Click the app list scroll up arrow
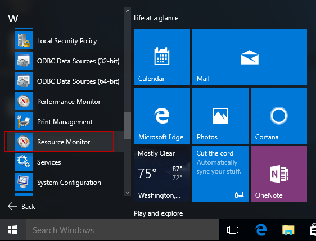 click(x=128, y=11)
